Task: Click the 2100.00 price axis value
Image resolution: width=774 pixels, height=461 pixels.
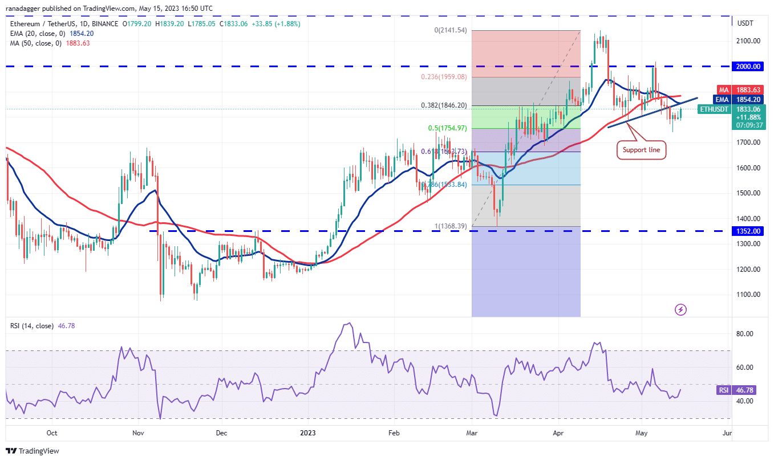Action: pyautogui.click(x=748, y=41)
